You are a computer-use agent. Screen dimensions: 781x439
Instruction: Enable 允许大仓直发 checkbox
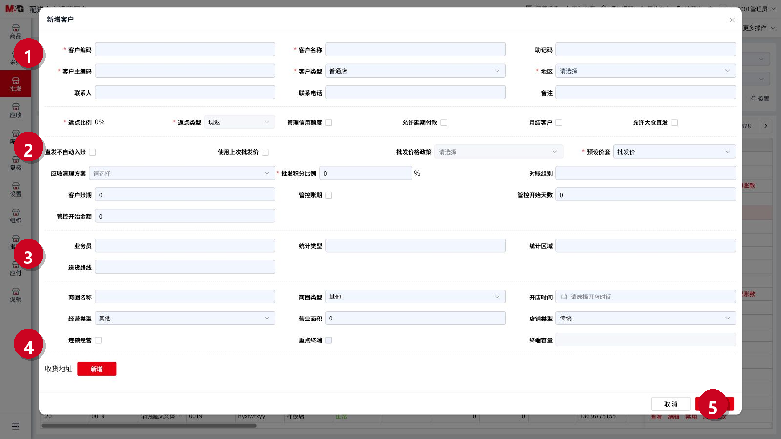(674, 122)
